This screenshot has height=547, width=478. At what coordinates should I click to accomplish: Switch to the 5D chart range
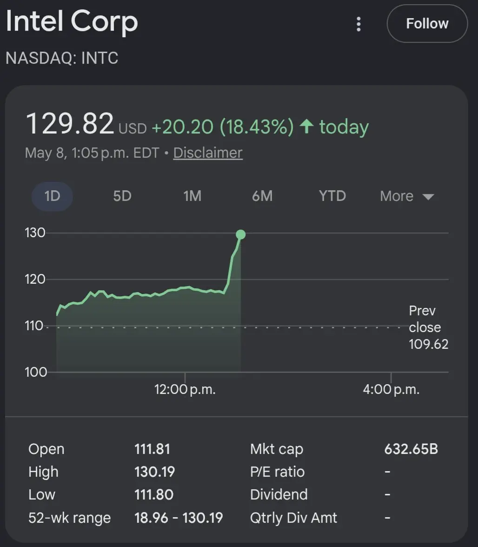pyautogui.click(x=122, y=196)
